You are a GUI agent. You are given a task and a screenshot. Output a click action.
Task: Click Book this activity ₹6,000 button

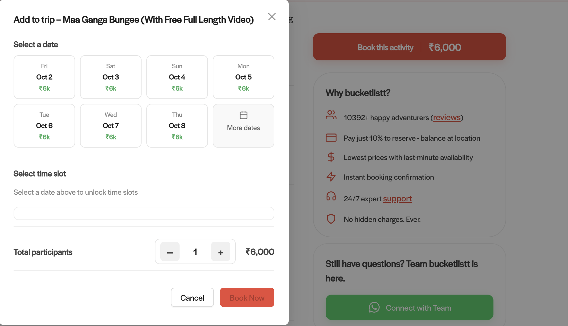(x=410, y=47)
